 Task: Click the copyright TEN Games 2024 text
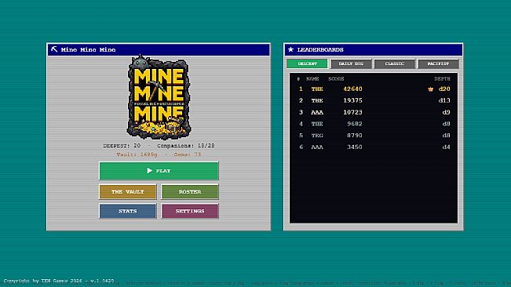tap(59, 281)
